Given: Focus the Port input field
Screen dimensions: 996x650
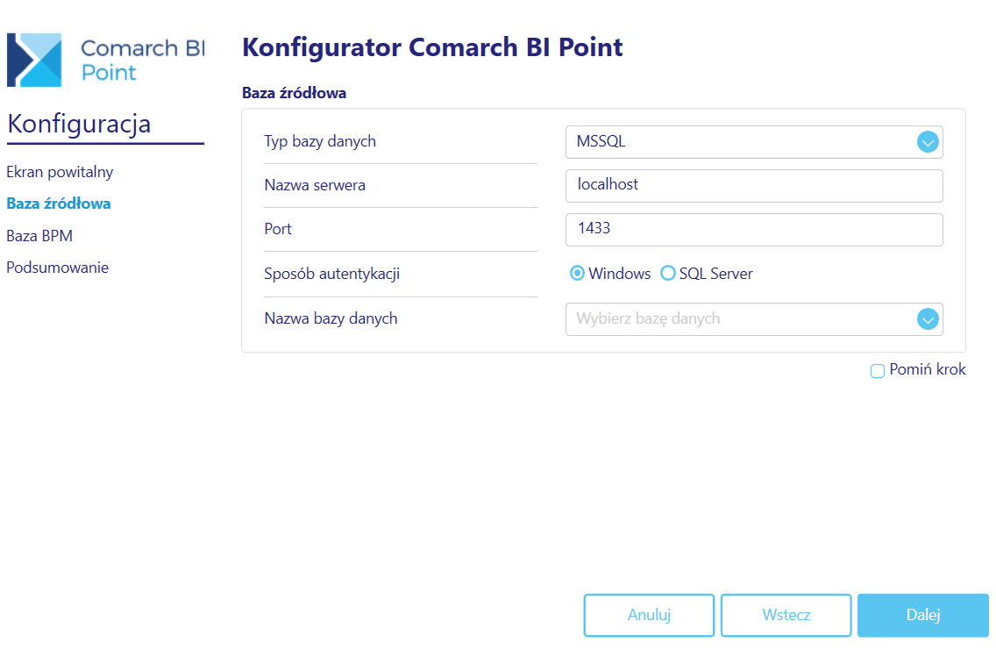Looking at the screenshot, I should pyautogui.click(x=754, y=229).
